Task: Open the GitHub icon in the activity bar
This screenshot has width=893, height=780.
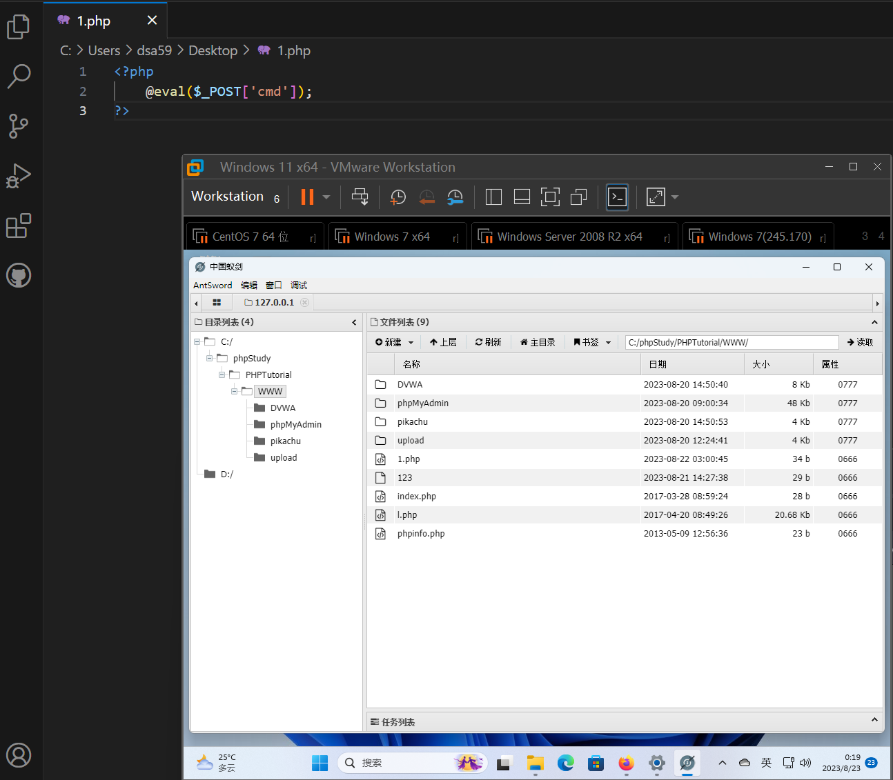Action: pos(19,275)
